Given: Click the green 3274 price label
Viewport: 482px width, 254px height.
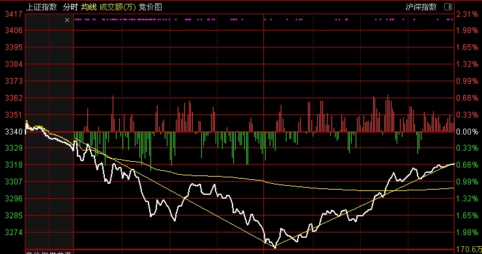Looking at the screenshot, I should pyautogui.click(x=14, y=233).
